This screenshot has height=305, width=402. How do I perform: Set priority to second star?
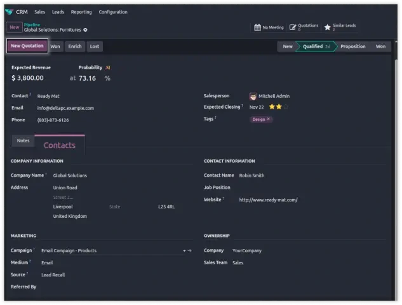tap(278, 107)
